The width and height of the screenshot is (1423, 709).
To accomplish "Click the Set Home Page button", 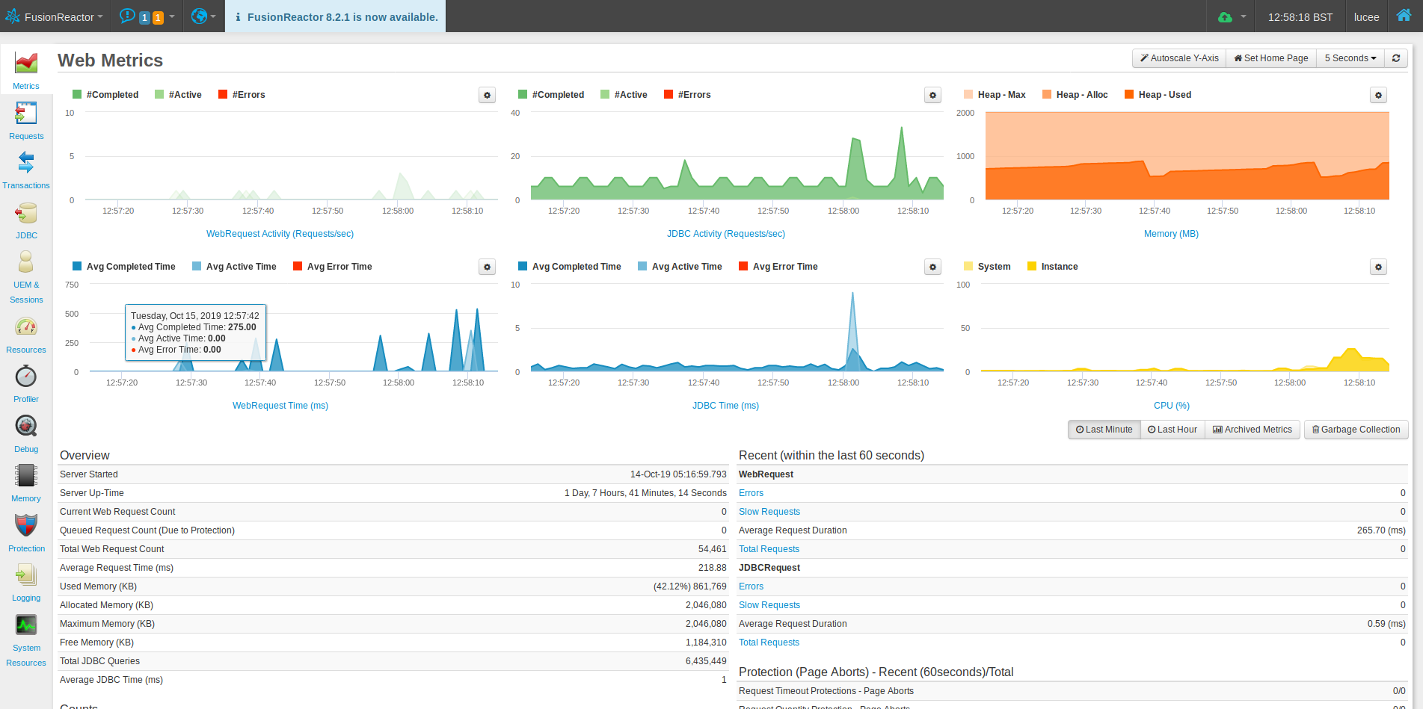I will [1271, 58].
